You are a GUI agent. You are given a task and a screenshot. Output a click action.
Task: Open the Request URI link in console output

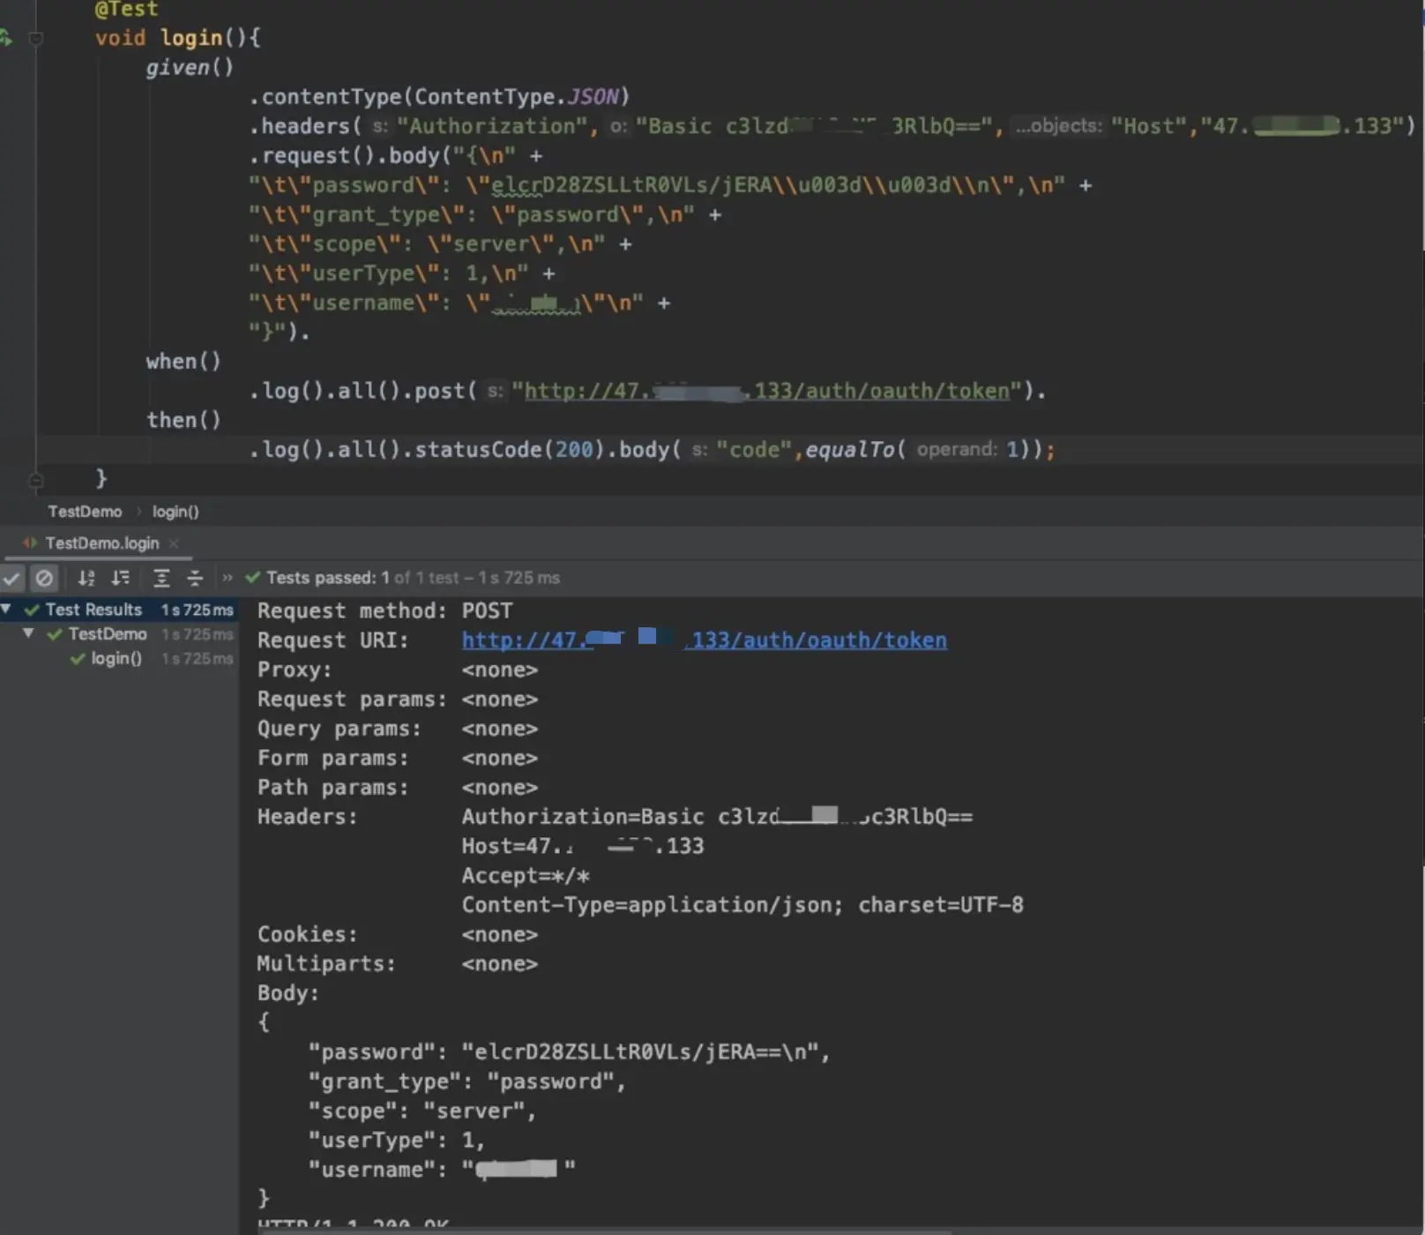point(705,640)
